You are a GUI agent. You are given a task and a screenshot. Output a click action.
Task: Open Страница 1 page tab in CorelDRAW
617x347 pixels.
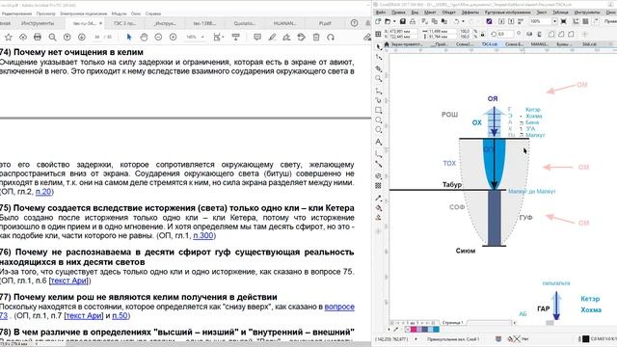pyautogui.click(x=452, y=323)
